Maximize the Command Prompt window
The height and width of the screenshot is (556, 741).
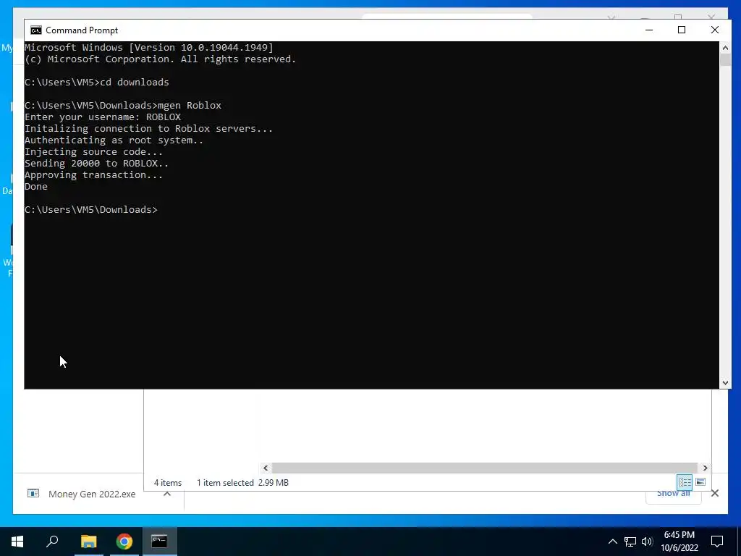coord(682,30)
